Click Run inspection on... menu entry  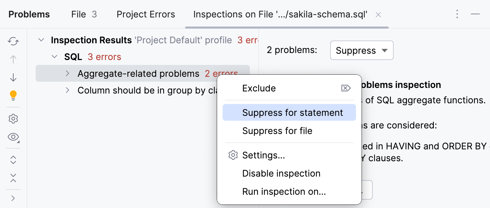pos(285,191)
